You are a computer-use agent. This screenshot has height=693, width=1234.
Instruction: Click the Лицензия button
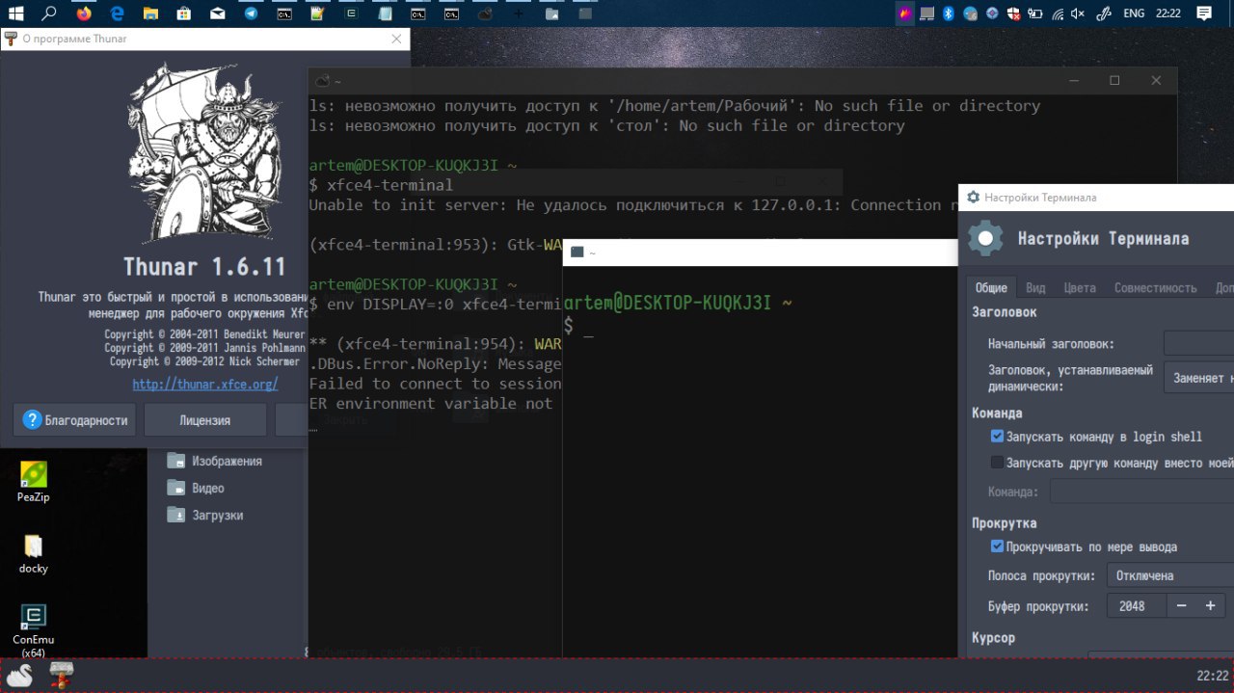pos(204,420)
